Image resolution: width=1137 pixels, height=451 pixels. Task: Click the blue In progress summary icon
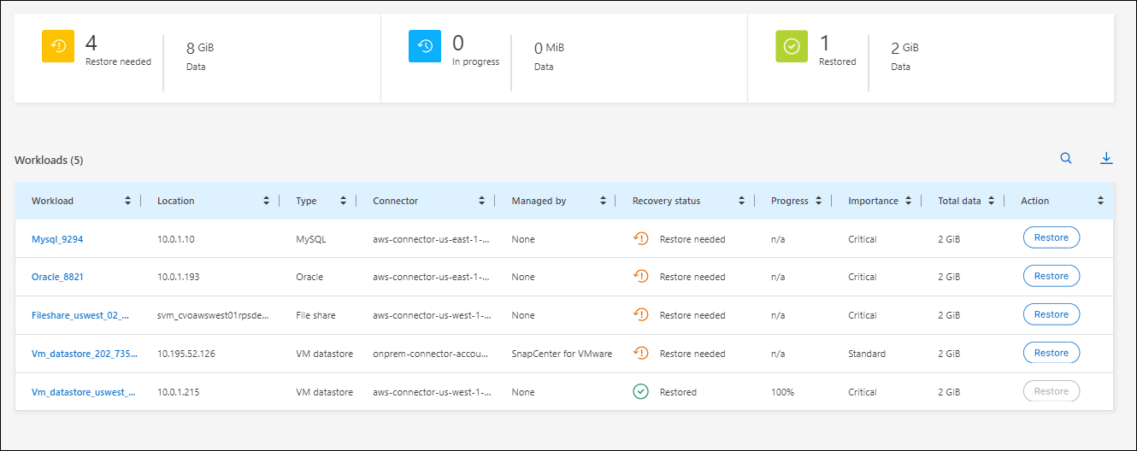click(x=425, y=47)
